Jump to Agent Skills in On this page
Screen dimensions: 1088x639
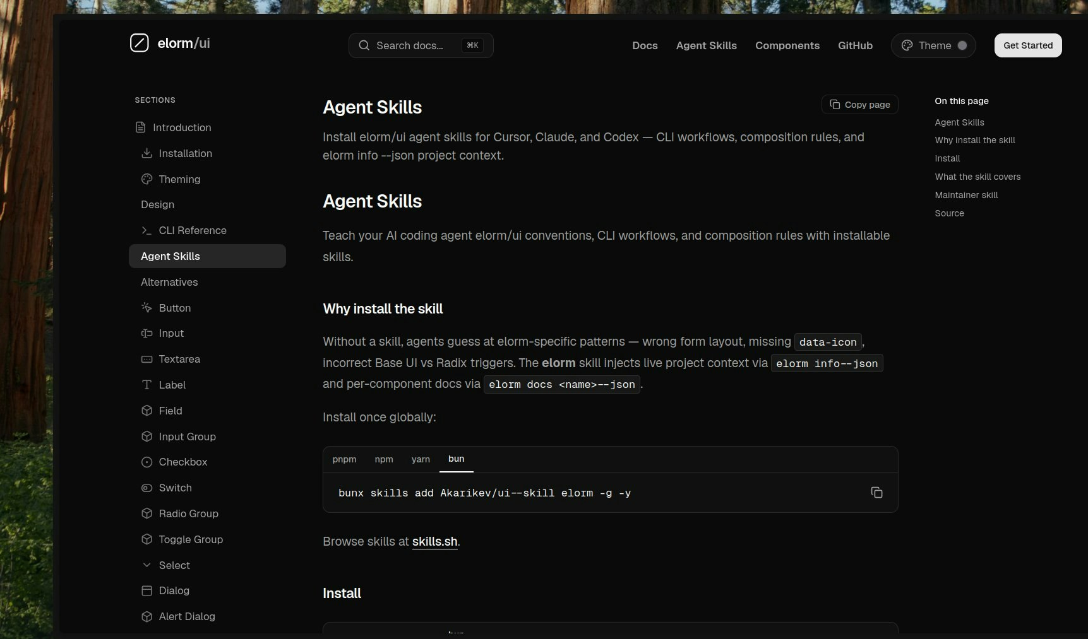coord(959,122)
